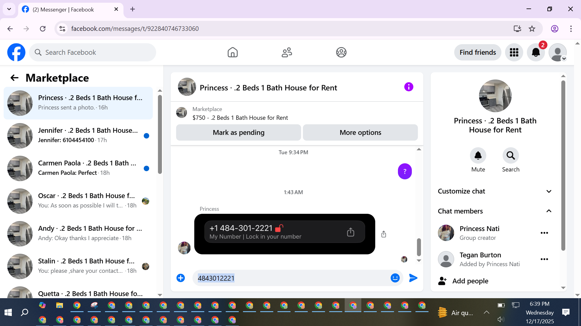Open File Explorer from taskbar

click(59, 305)
